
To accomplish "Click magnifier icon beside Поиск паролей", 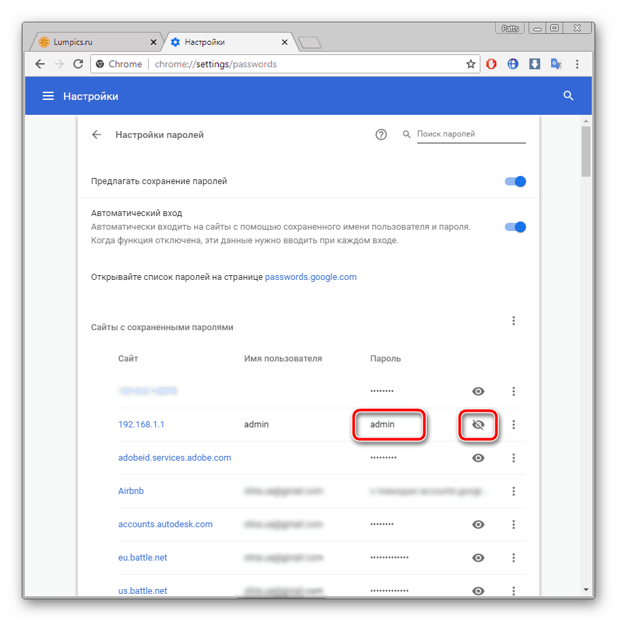I will click(406, 135).
